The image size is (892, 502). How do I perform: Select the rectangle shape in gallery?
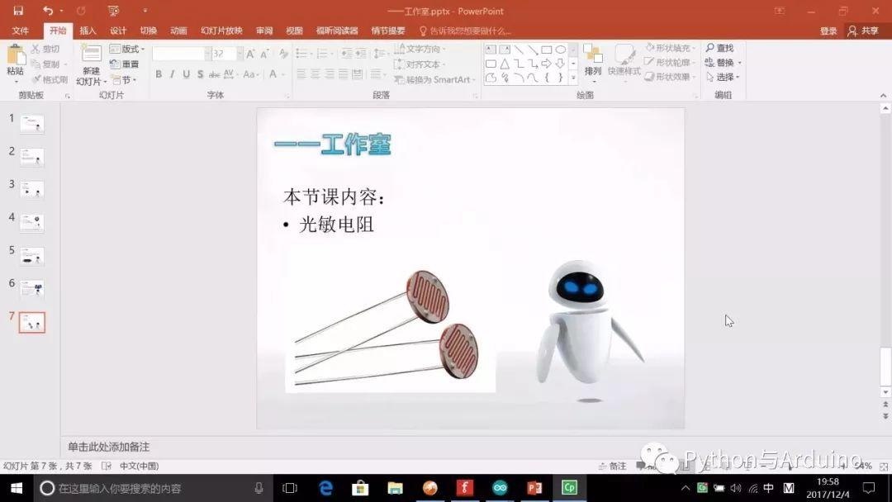547,50
